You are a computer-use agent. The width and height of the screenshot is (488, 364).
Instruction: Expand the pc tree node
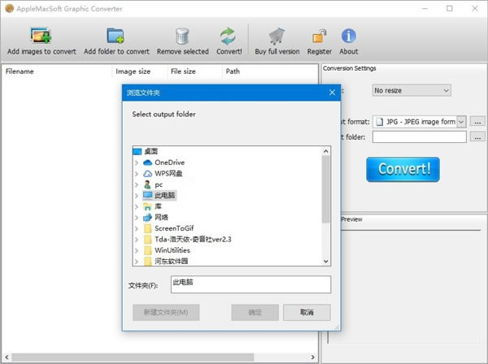[x=137, y=184]
